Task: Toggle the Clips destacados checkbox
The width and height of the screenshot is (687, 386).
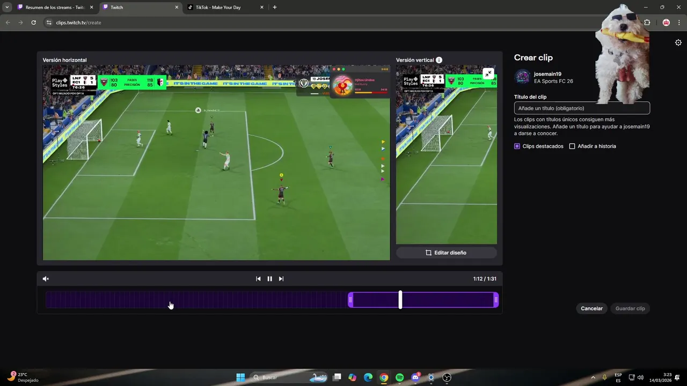Action: 517,146
